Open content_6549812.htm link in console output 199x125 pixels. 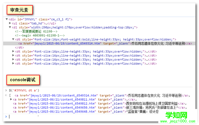pos(62,104)
